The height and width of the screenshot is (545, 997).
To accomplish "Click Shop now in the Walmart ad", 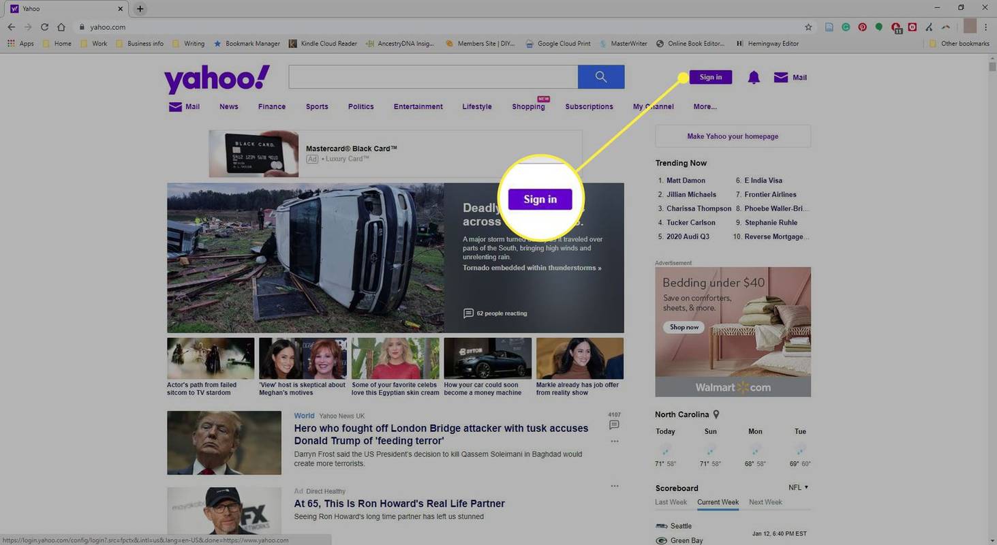I will (684, 328).
